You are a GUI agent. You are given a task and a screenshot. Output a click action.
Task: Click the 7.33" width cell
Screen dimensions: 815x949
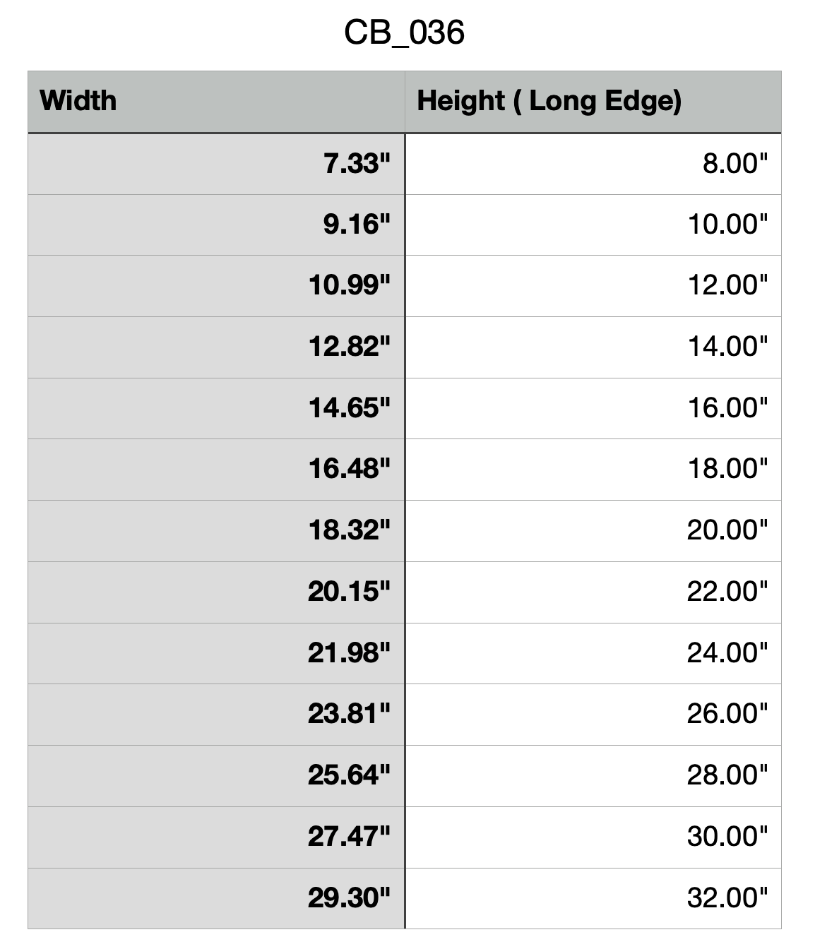click(x=357, y=164)
